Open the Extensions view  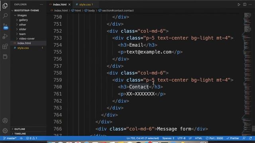(5, 46)
